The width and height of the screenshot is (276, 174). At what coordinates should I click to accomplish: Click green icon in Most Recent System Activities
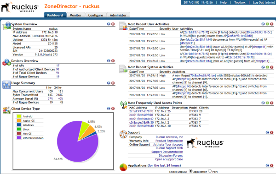tap(267, 67)
